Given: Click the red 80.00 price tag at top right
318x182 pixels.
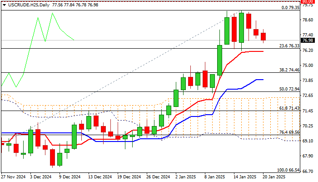Looking at the screenshot, I should (308, 2).
